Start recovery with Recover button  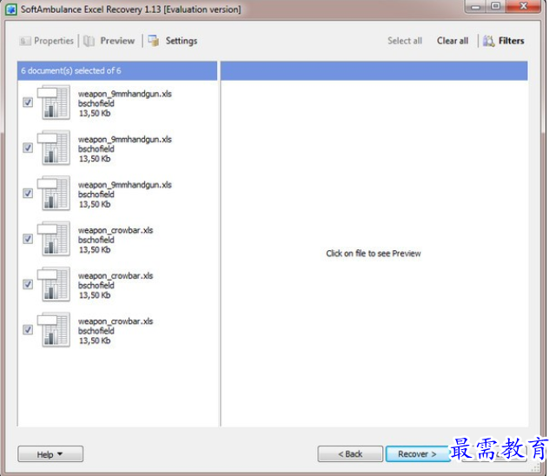coord(417,454)
